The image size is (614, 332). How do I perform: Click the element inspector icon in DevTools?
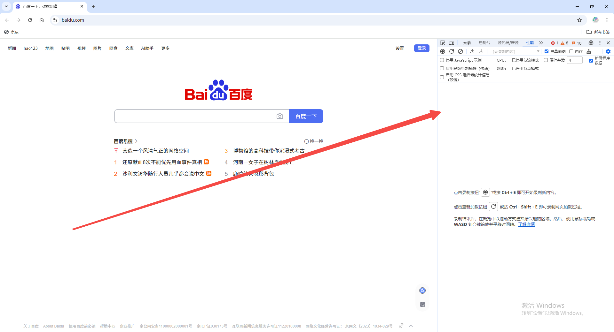click(x=443, y=43)
